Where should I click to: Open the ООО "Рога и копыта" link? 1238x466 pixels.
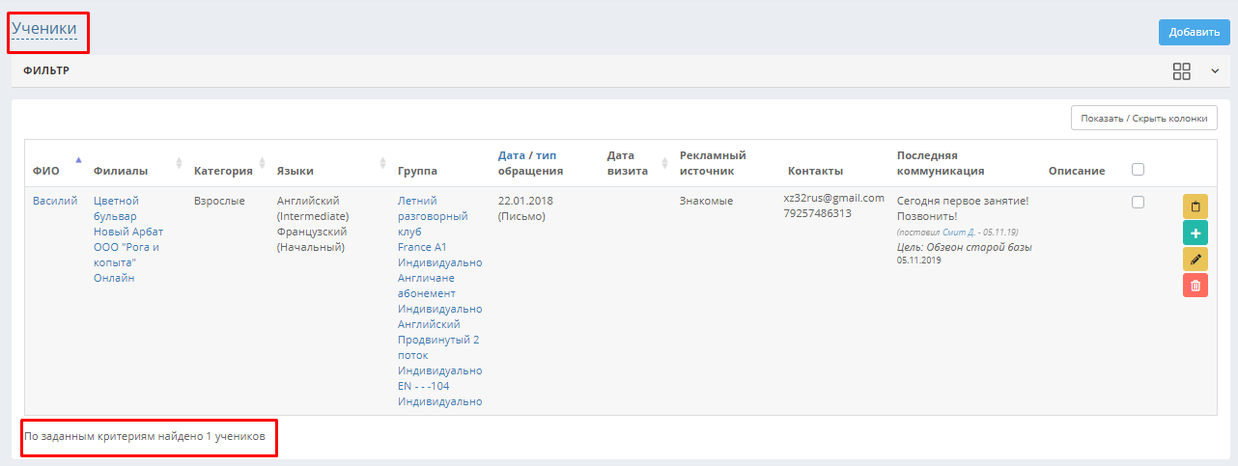point(126,255)
